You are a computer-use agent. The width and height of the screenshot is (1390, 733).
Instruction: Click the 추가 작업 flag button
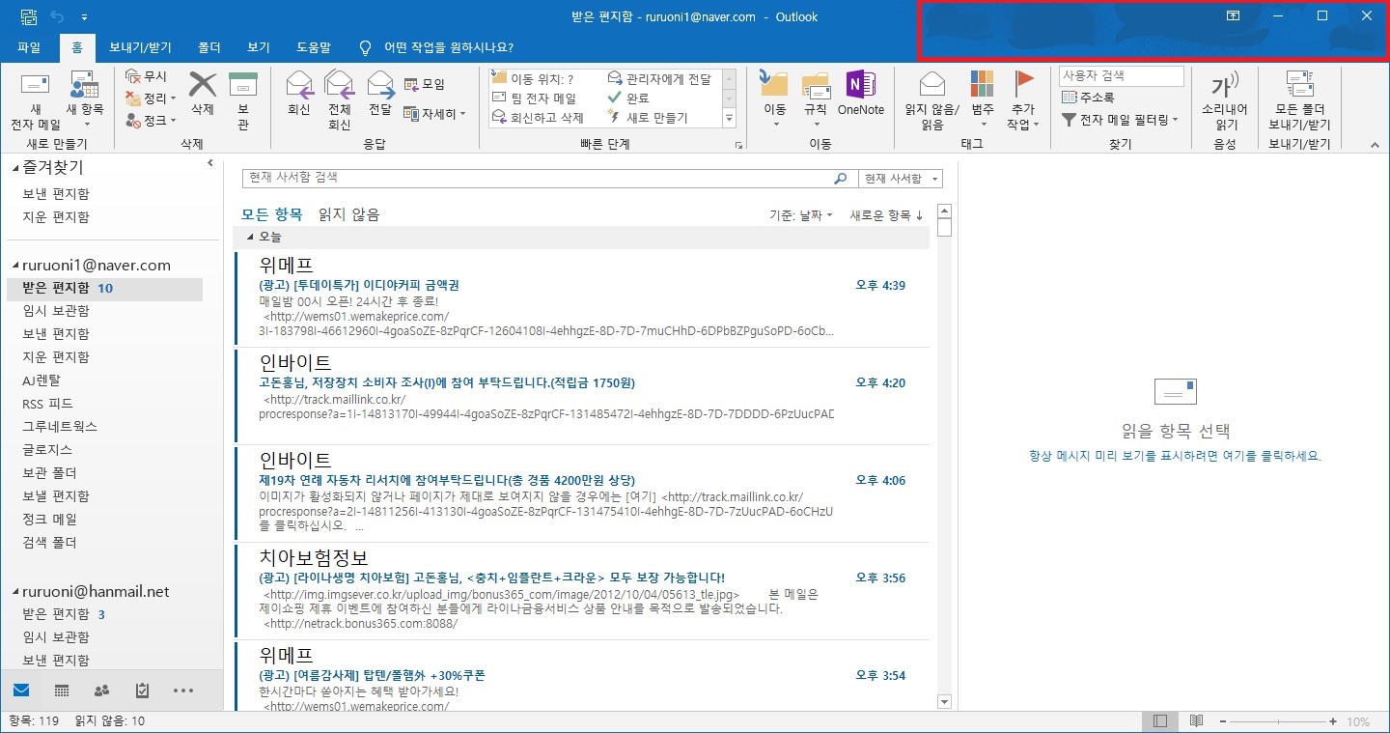click(1023, 101)
